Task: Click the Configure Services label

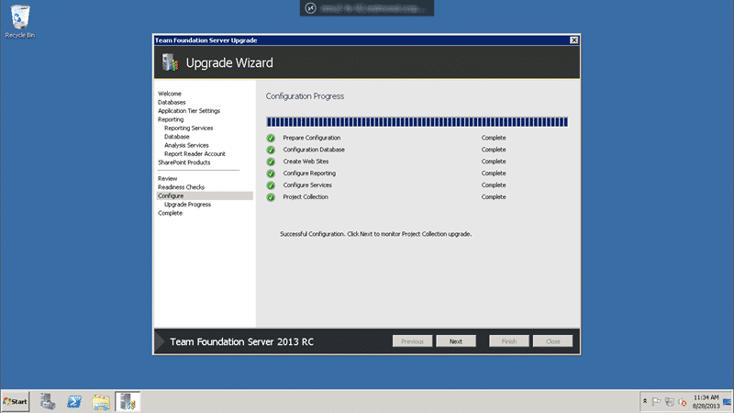Action: pyautogui.click(x=307, y=185)
